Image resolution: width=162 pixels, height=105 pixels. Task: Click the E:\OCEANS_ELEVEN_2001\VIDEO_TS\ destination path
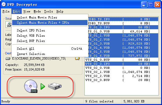click(39, 59)
